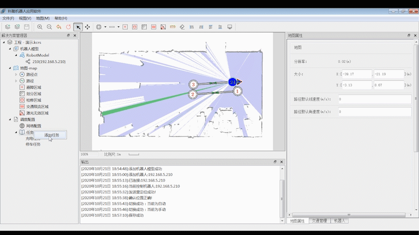The height and width of the screenshot is (235, 419).
Task: Click the zoom in magnifier icon
Action: point(40,27)
